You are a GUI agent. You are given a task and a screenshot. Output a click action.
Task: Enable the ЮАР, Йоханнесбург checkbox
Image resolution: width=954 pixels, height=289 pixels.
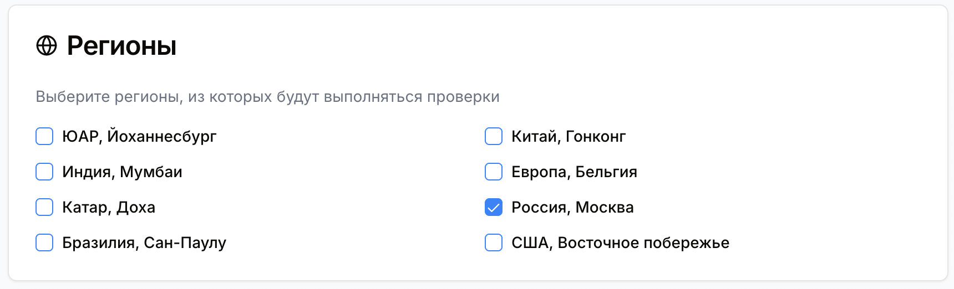pos(44,136)
